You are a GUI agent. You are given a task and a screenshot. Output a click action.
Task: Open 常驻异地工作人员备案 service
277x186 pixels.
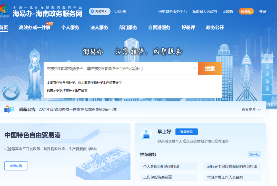coord(232,177)
